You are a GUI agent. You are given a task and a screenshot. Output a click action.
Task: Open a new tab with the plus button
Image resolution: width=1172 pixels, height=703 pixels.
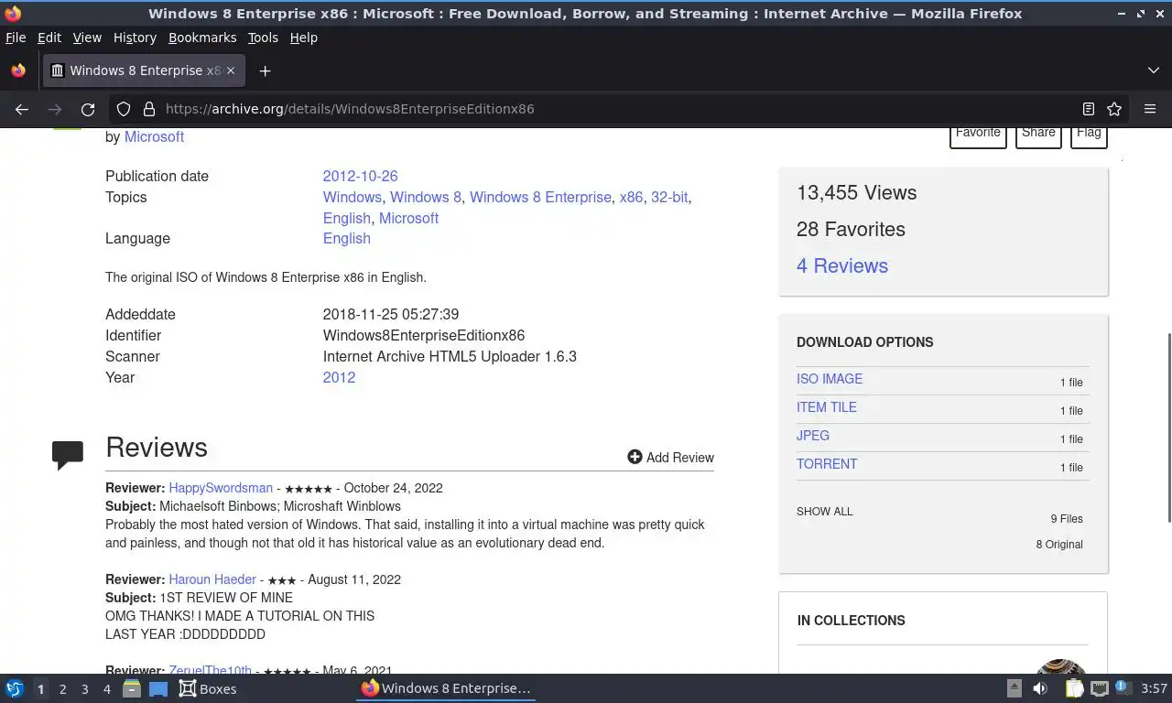pyautogui.click(x=265, y=70)
